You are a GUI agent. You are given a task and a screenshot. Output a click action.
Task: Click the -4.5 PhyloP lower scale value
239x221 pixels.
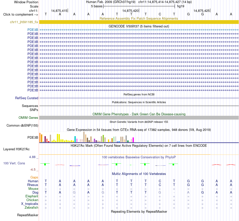click(x=33, y=170)
